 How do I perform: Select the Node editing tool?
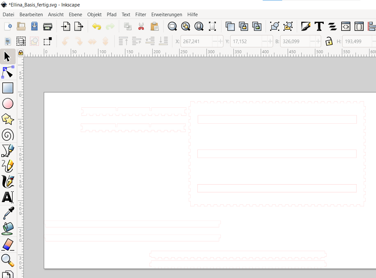[x=7, y=72]
